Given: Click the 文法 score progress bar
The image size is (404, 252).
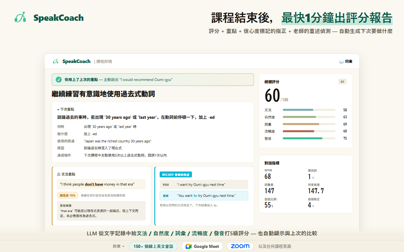Looking at the screenshot, I should point(309,110).
